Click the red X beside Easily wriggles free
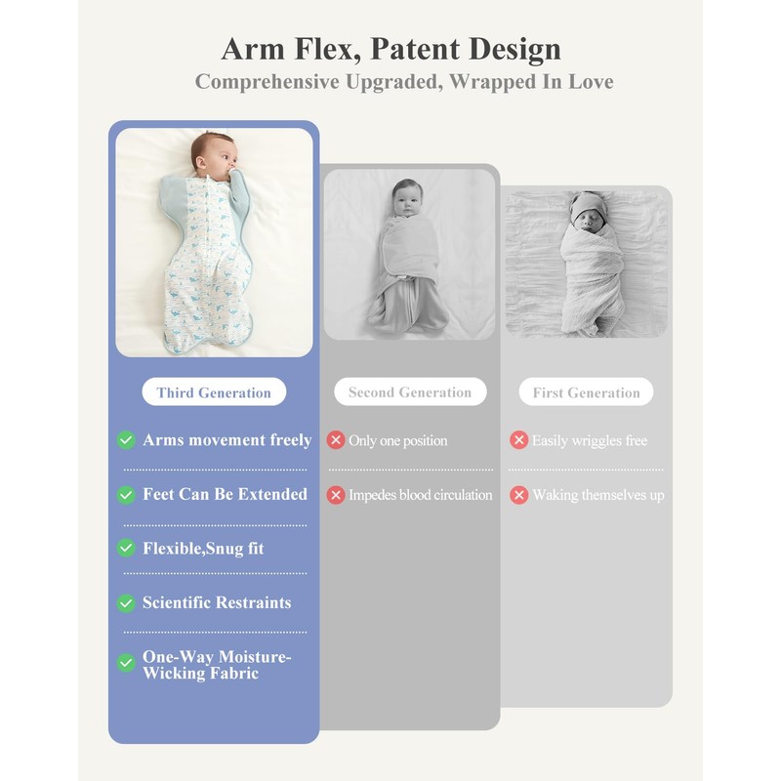Viewport: 781px width, 781px height. pyautogui.click(x=518, y=440)
